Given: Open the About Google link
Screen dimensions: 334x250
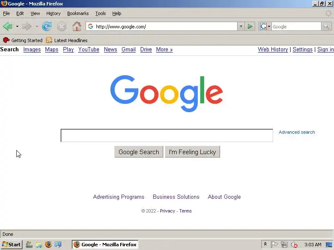Looking at the screenshot, I should (224, 197).
